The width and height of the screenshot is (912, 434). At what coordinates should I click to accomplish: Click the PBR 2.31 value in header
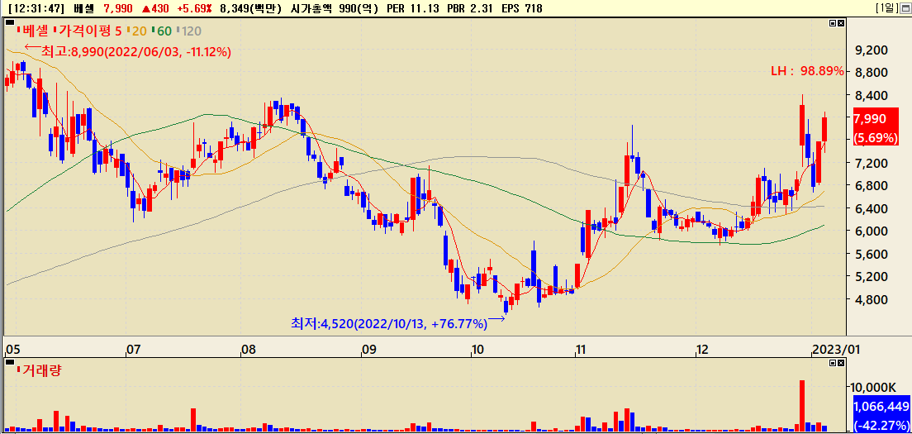pos(470,9)
